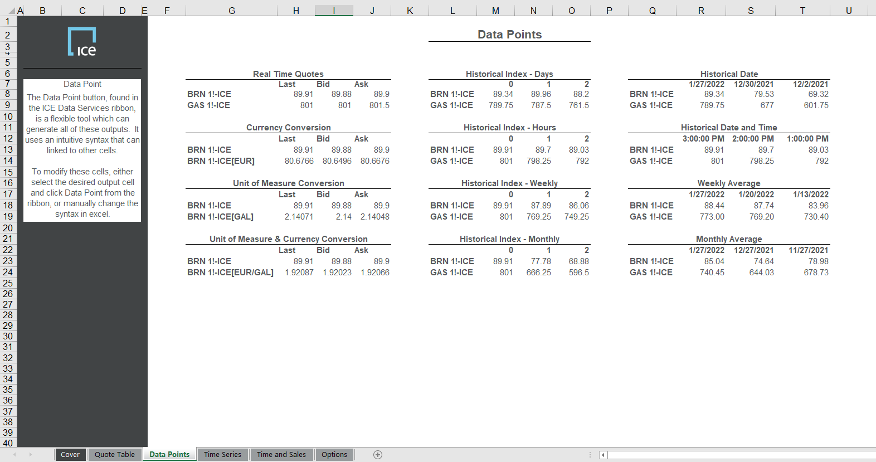Click the horizontal scrollbar track
876x462 pixels.
[x=741, y=455]
